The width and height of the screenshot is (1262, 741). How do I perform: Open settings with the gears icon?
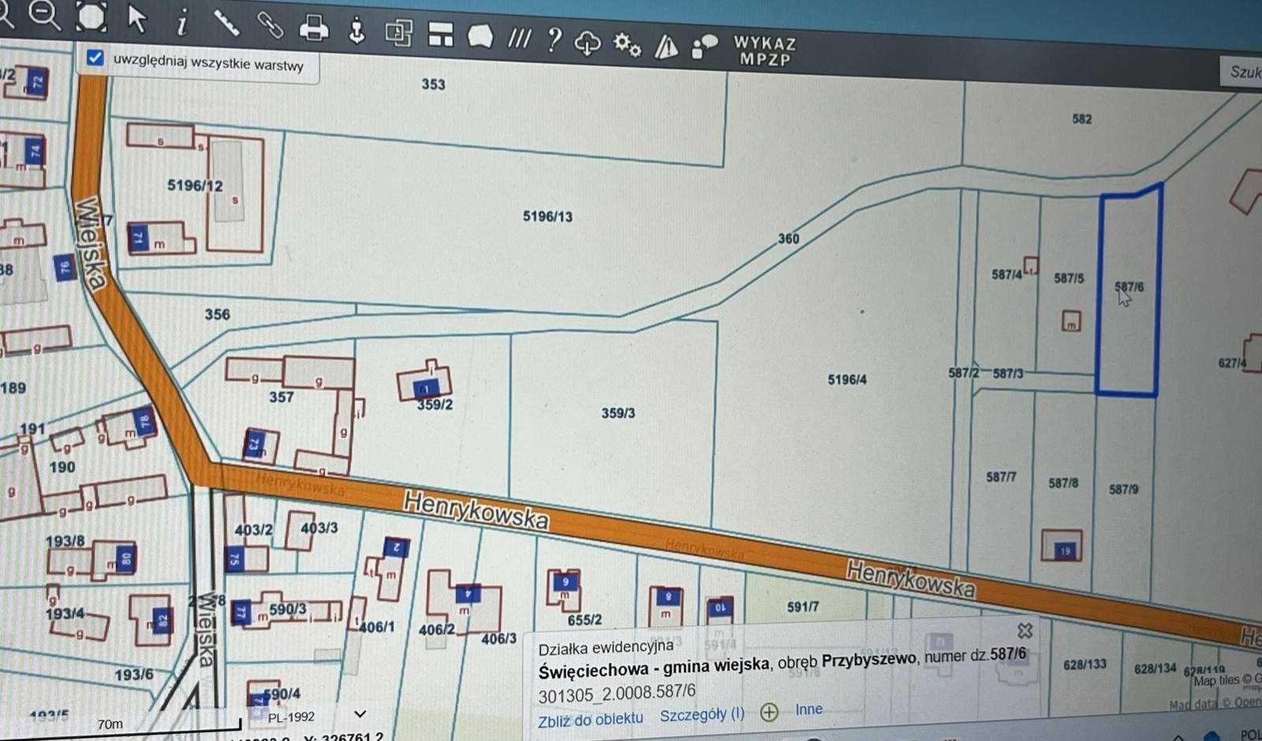pos(628,45)
